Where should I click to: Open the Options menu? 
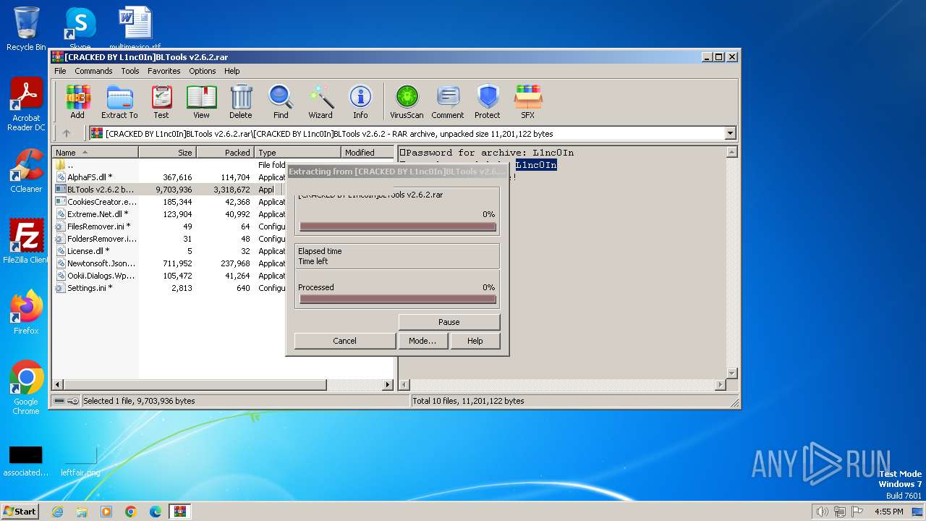203,71
